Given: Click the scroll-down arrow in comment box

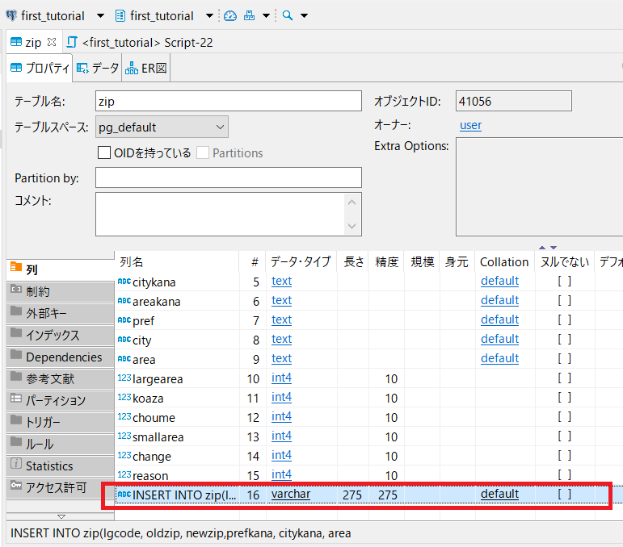Looking at the screenshot, I should coord(351,226).
